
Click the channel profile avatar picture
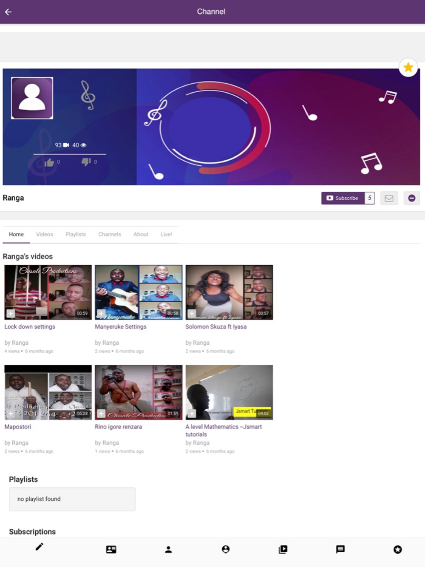coord(32,98)
